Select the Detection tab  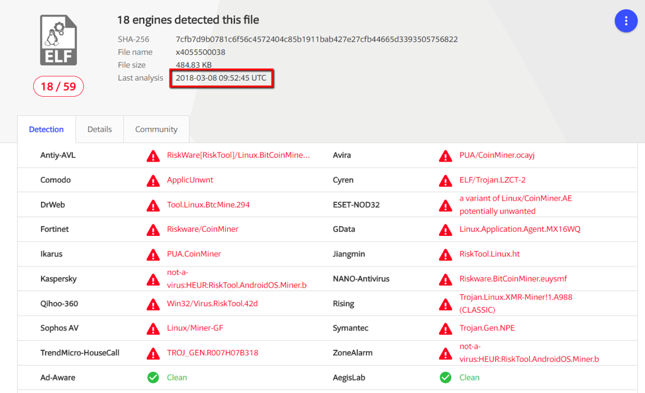(x=46, y=129)
